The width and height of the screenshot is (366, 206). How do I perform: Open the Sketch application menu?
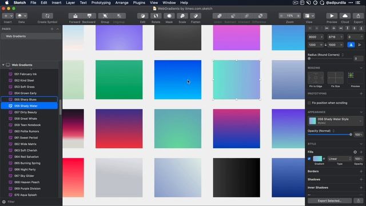click(19, 3)
